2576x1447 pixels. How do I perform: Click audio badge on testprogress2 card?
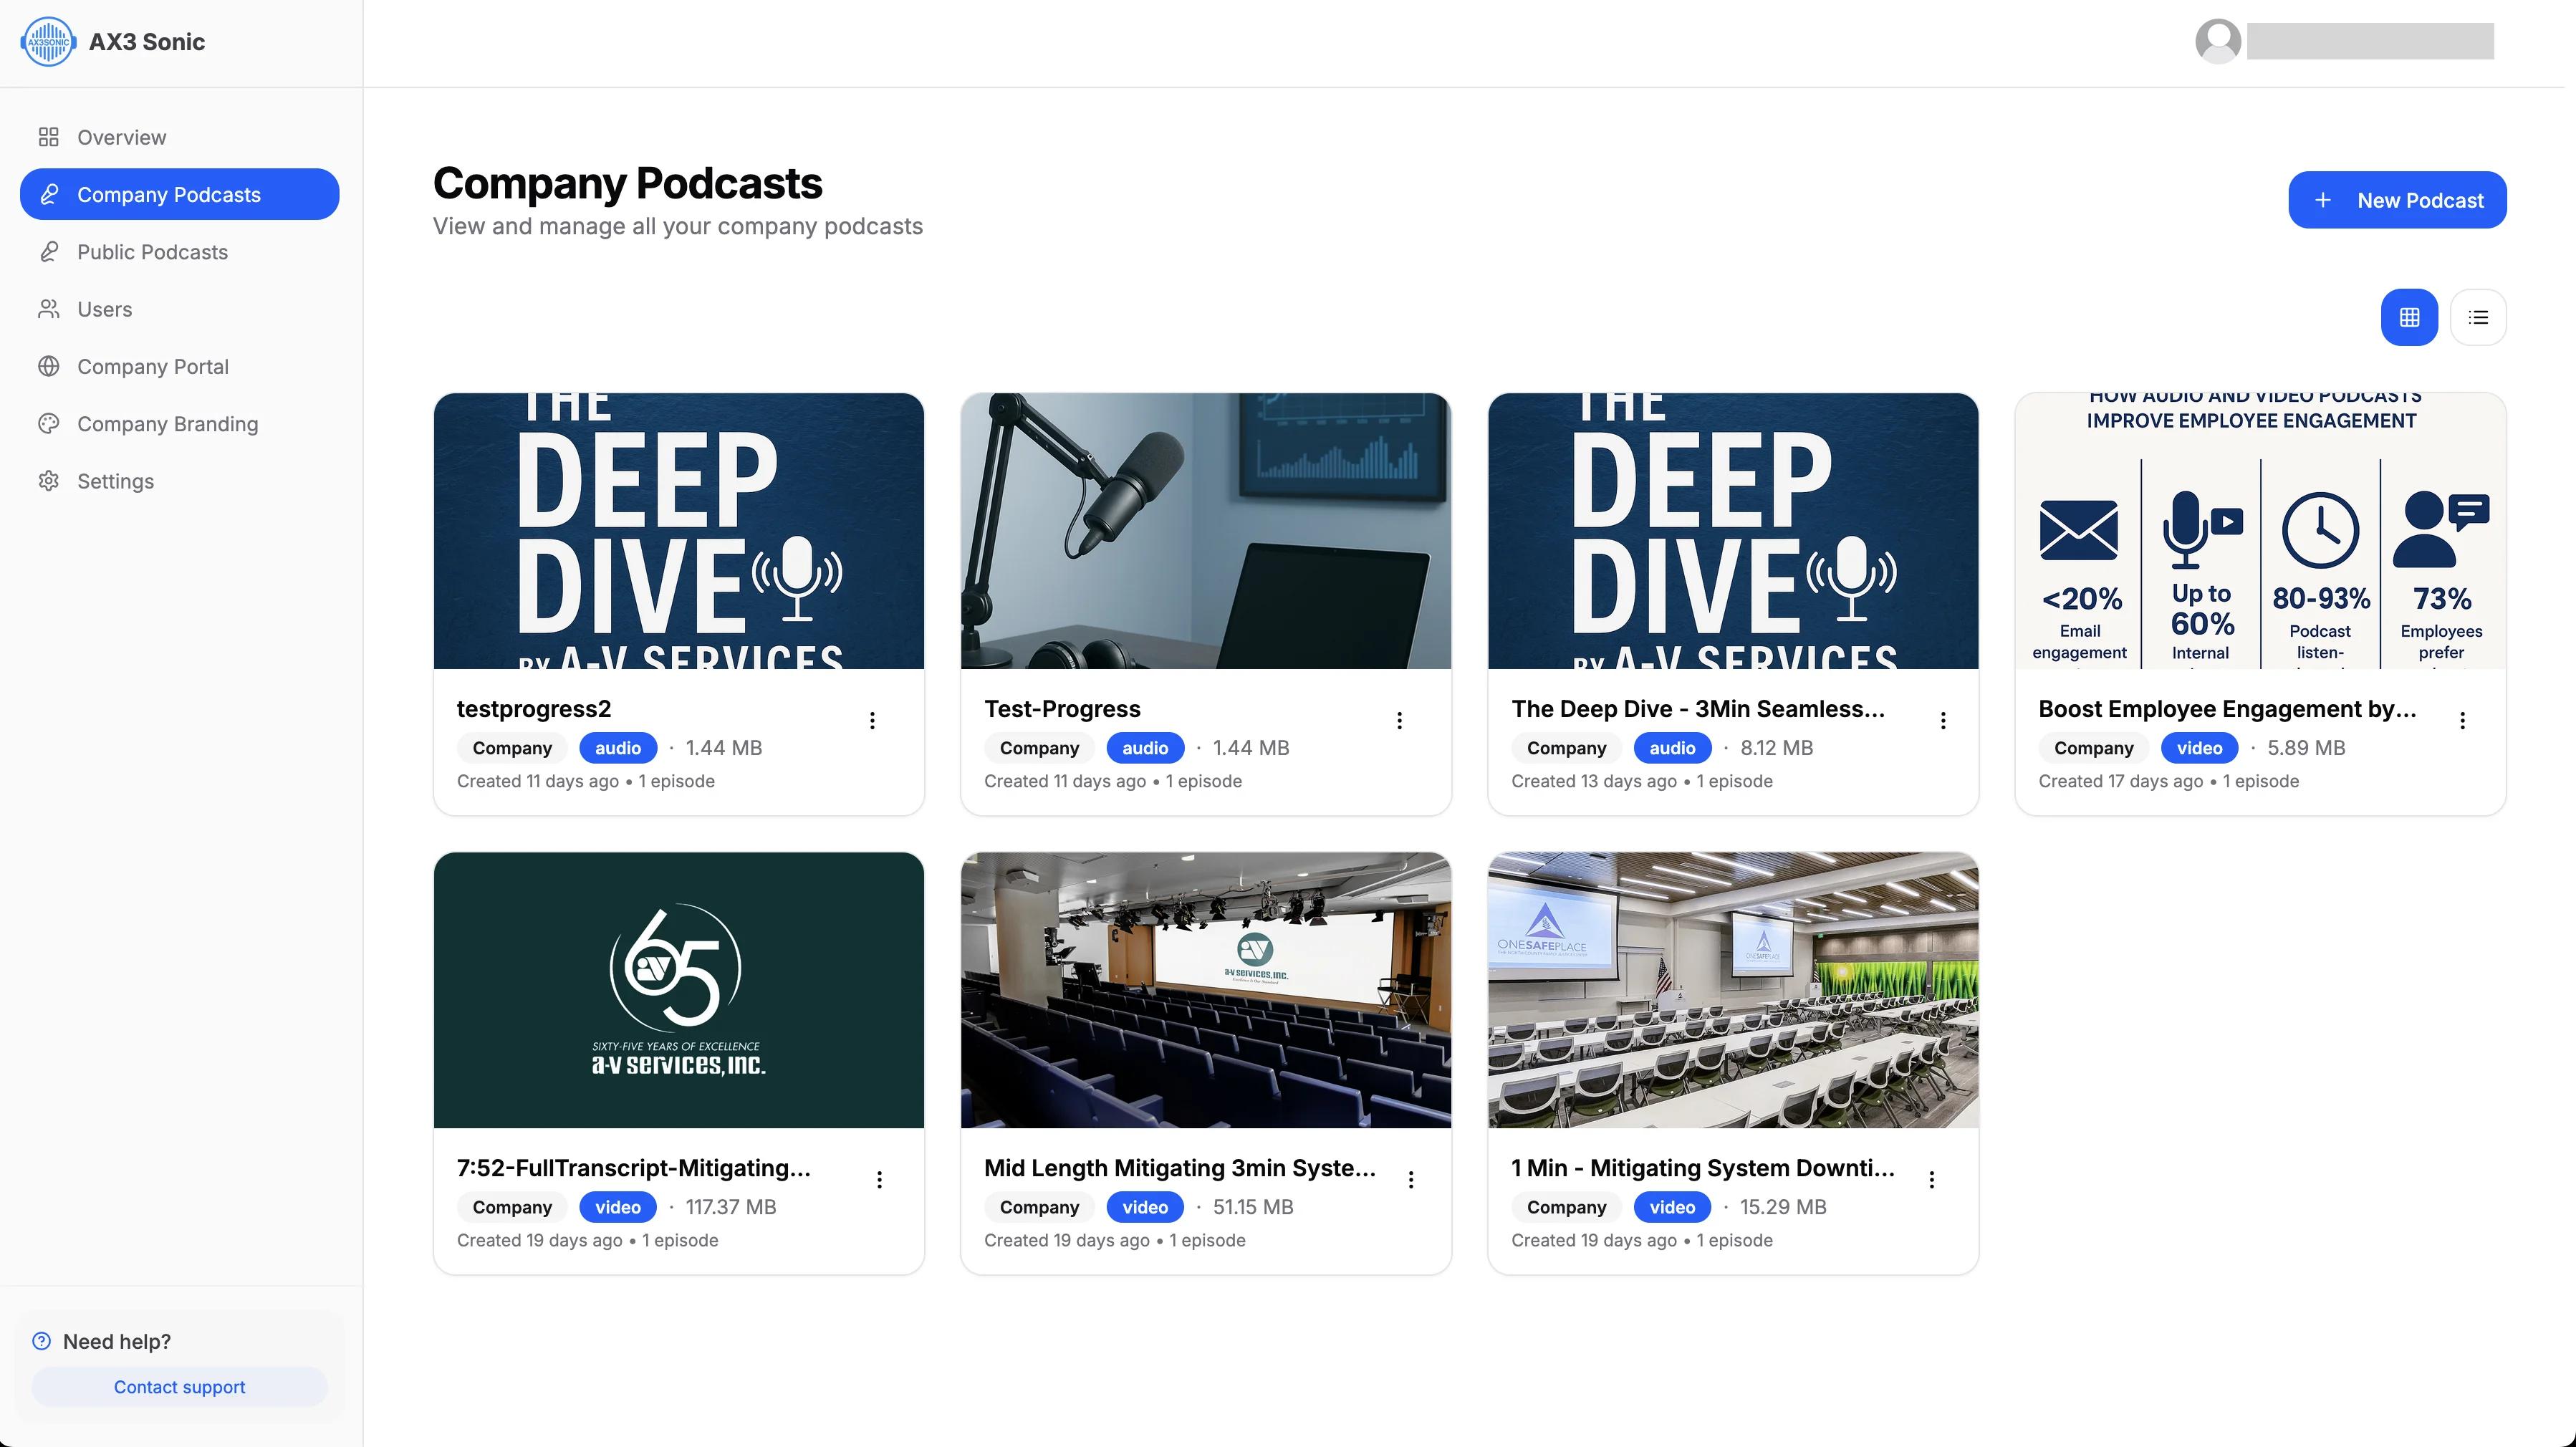618,748
